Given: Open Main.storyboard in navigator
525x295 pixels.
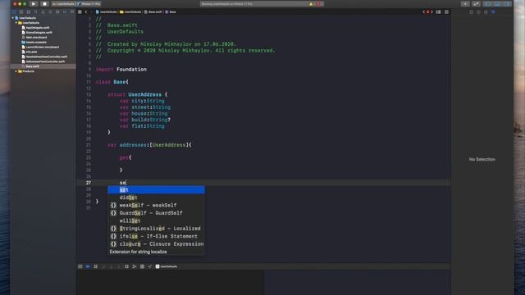Looking at the screenshot, I should click(x=36, y=38).
